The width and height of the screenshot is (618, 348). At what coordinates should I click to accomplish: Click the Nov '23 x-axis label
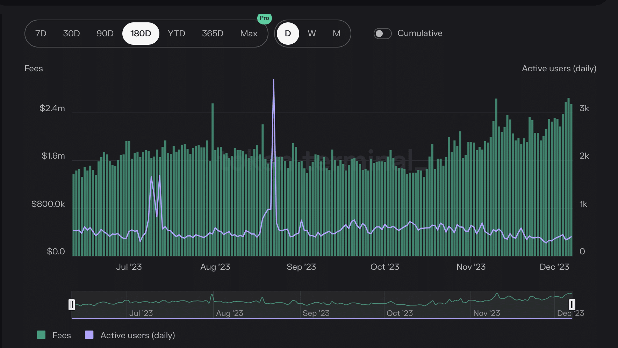pyautogui.click(x=471, y=267)
